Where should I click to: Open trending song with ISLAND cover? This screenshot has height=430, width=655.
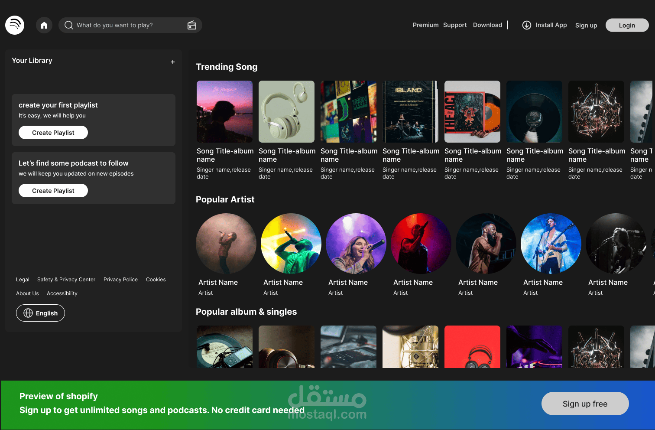[x=410, y=112]
